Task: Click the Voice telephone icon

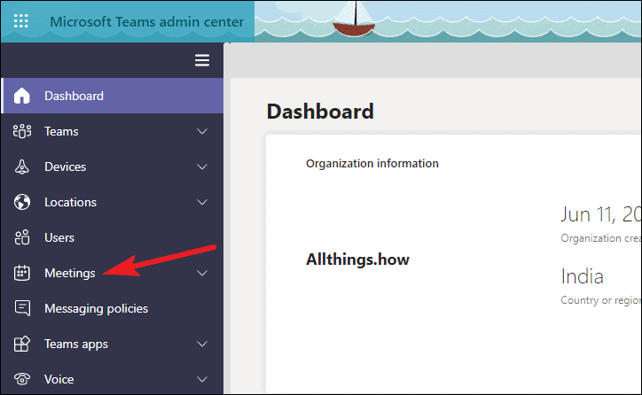Action: coord(21,379)
